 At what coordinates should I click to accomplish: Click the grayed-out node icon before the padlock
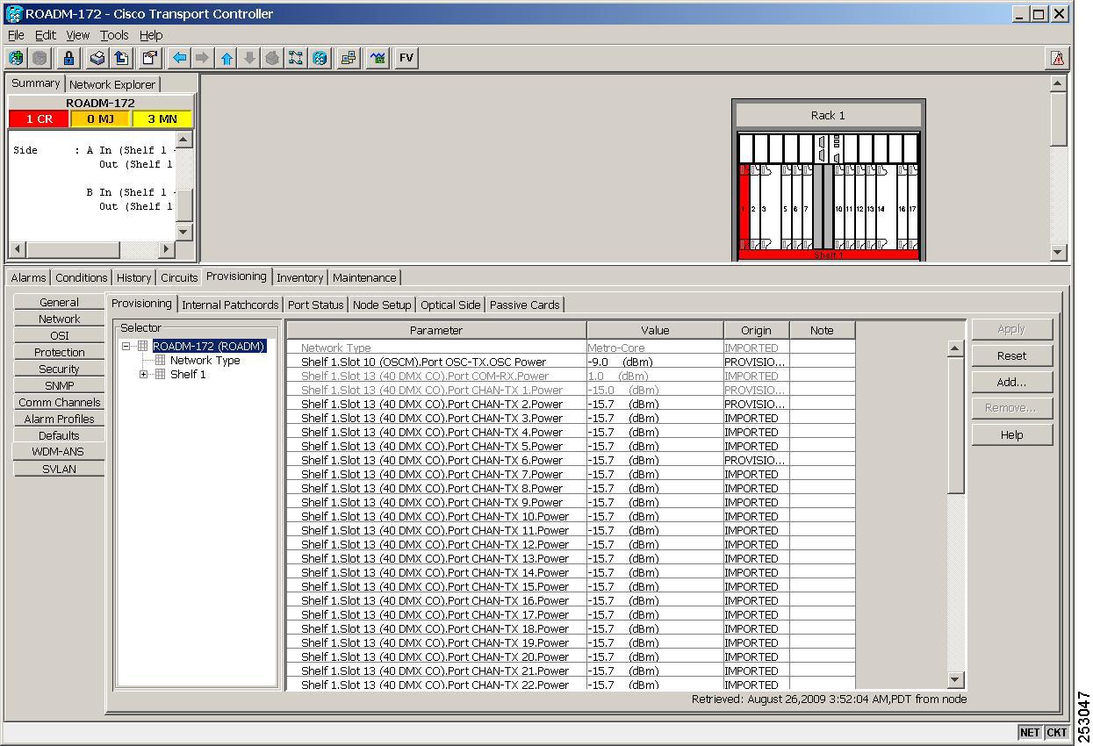click(40, 58)
